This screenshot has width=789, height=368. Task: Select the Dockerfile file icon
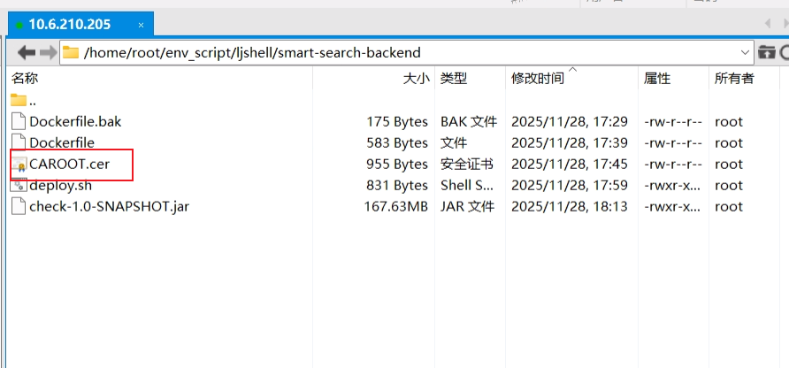pyautogui.click(x=19, y=143)
